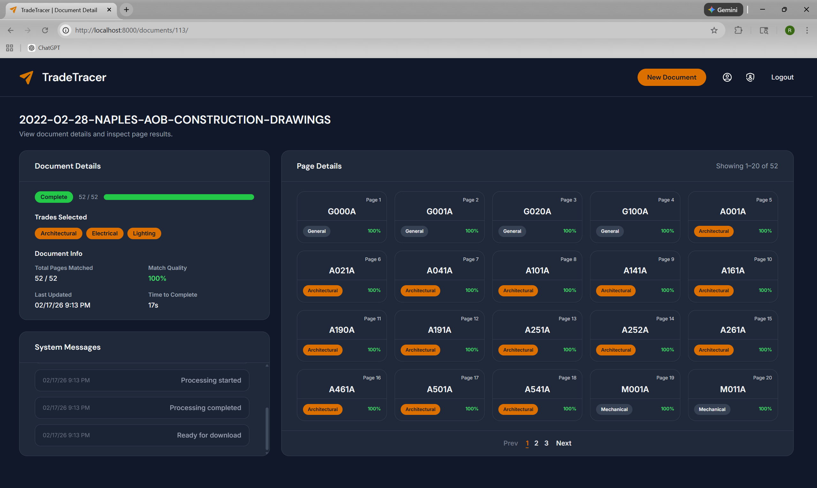Bookmark this page with star icon

pyautogui.click(x=714, y=30)
